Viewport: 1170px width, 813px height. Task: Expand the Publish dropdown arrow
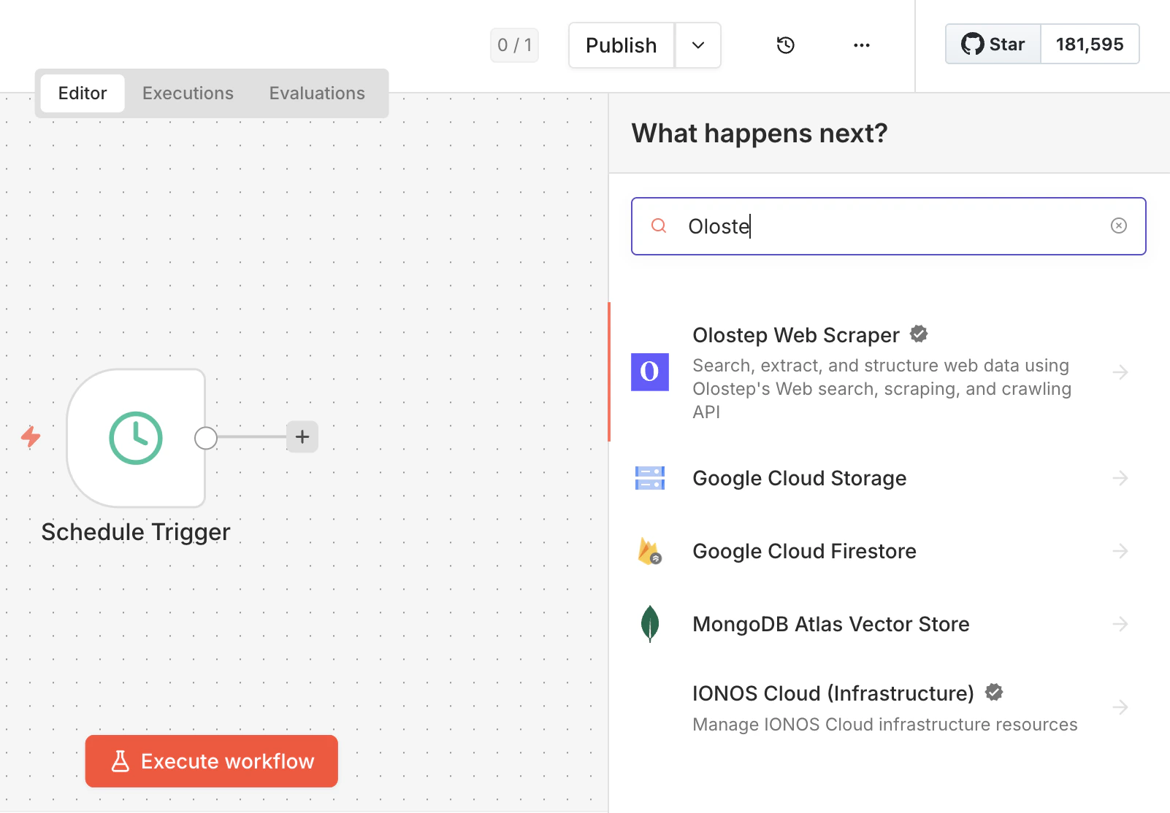pyautogui.click(x=698, y=45)
